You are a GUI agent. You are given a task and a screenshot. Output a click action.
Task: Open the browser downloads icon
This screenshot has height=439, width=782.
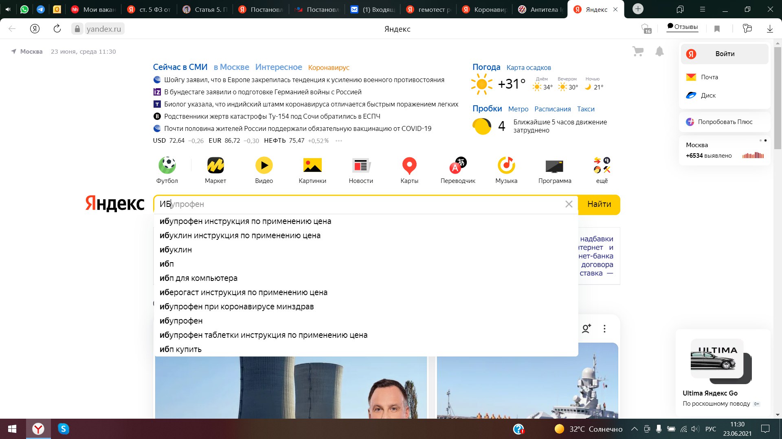[x=770, y=28]
